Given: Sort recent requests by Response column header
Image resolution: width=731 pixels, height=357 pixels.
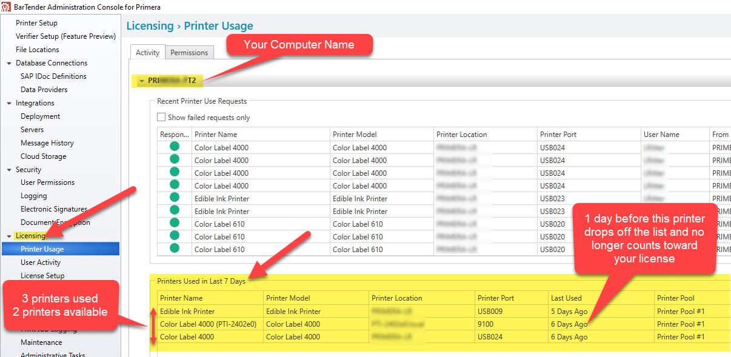Looking at the screenshot, I should click(175, 135).
